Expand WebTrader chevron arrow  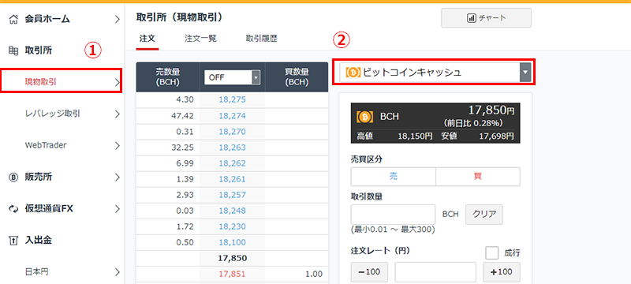tap(117, 146)
